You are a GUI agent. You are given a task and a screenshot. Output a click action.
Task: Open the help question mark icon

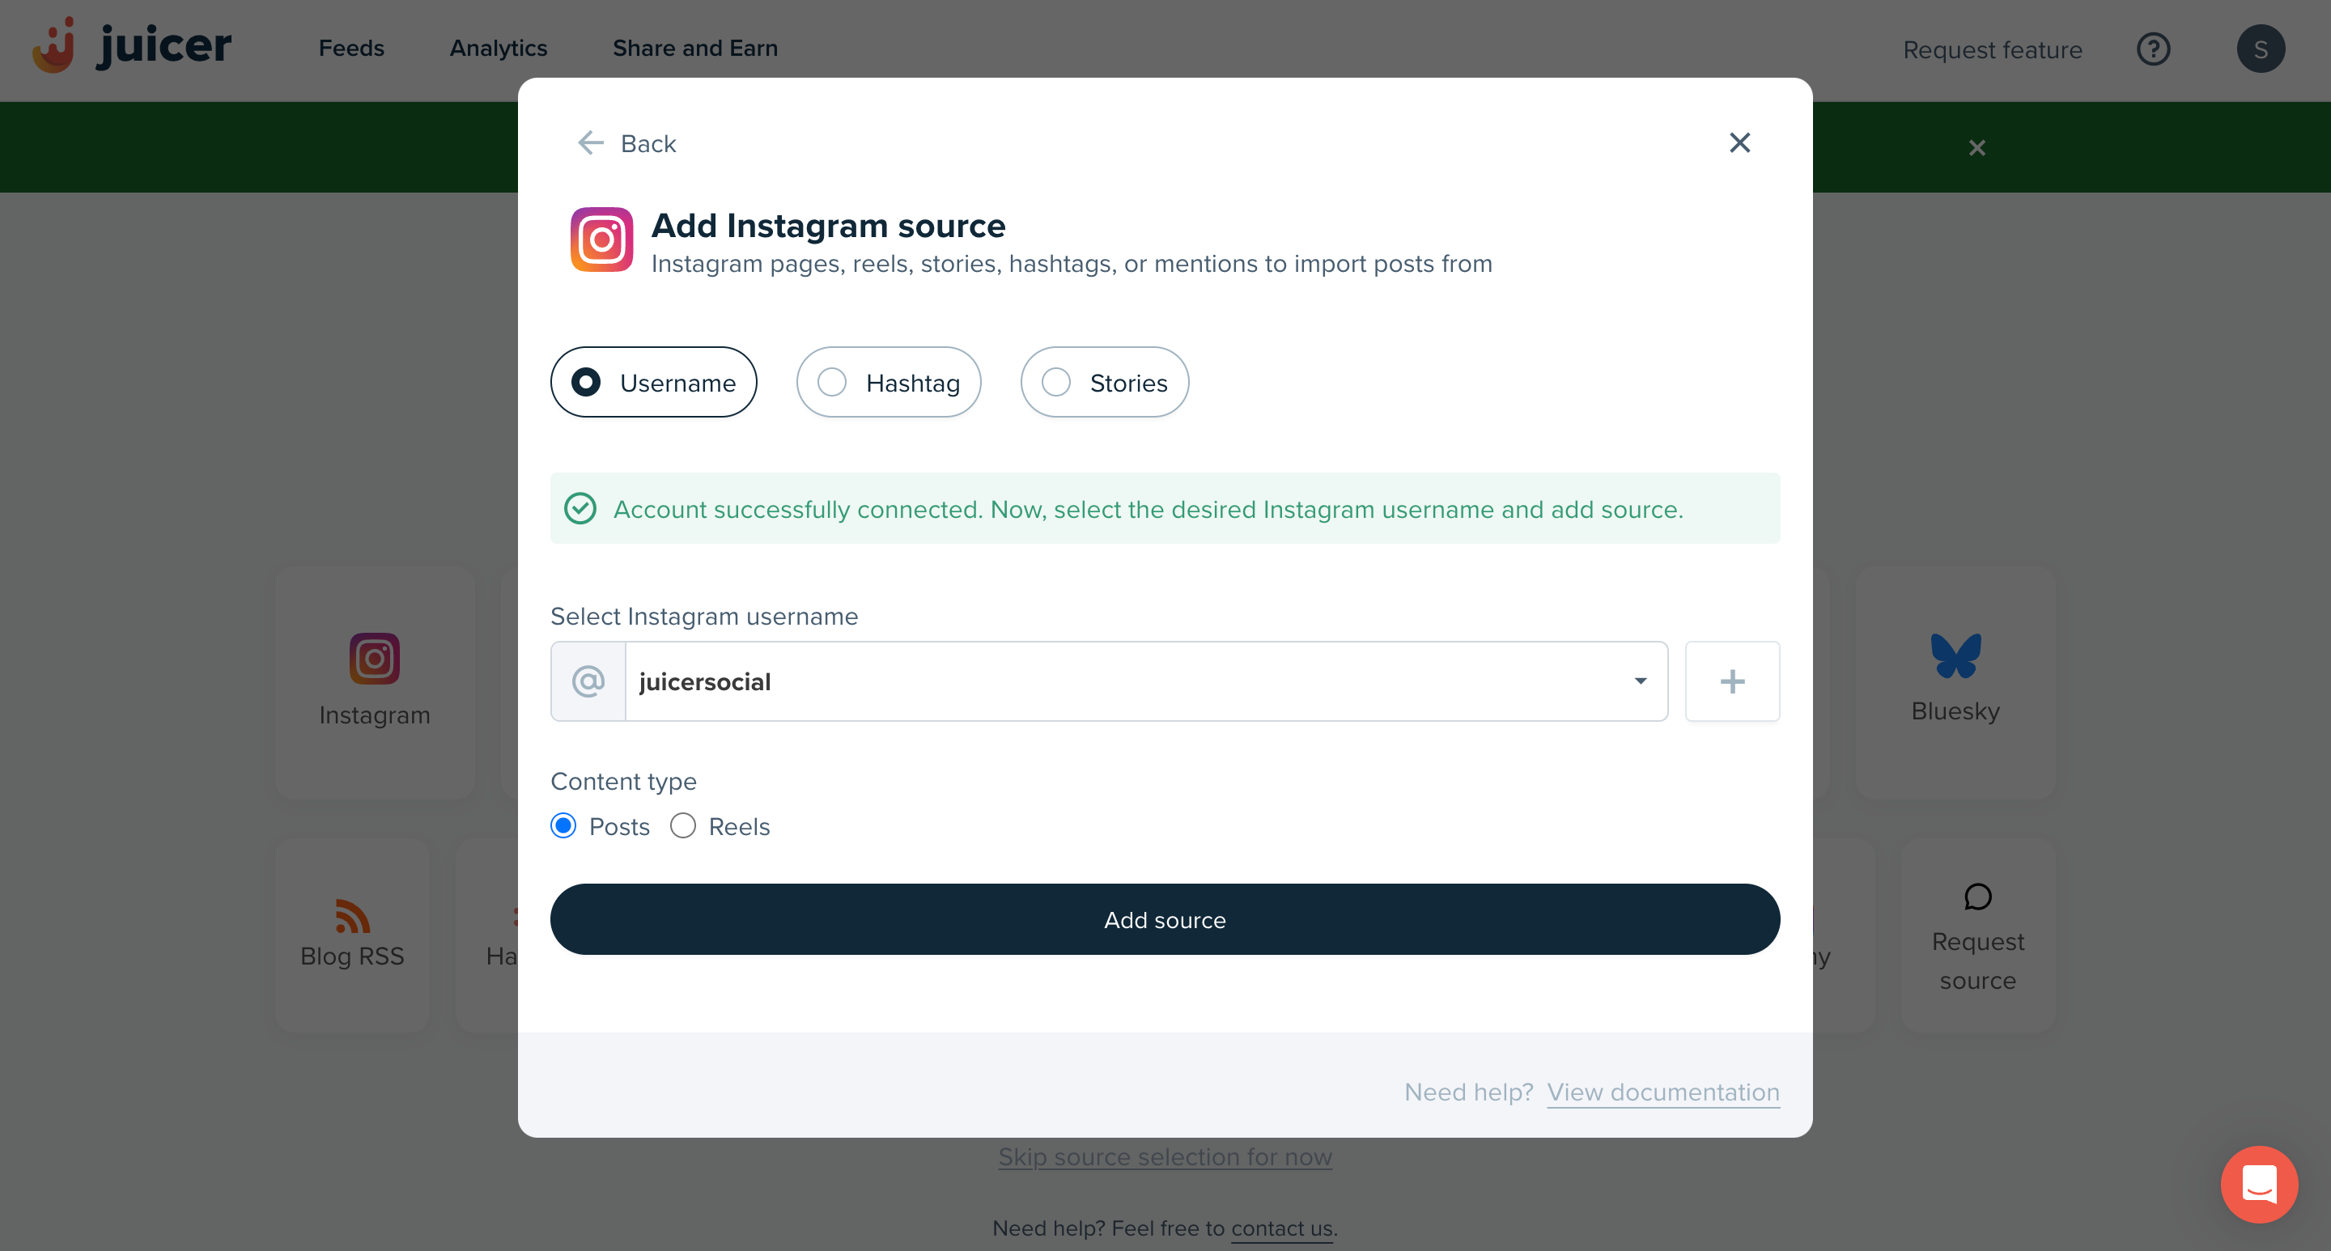pos(2153,49)
